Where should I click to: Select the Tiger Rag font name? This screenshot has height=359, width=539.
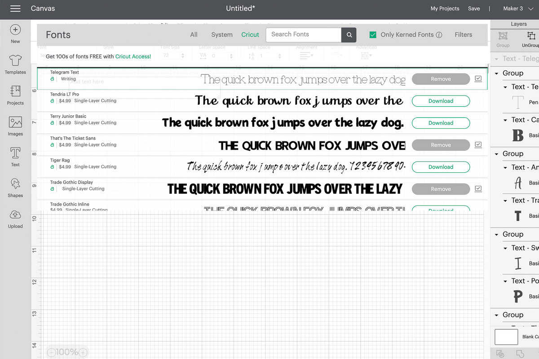pos(61,160)
